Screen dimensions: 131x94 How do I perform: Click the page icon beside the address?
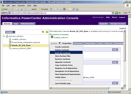pos(10,13)
